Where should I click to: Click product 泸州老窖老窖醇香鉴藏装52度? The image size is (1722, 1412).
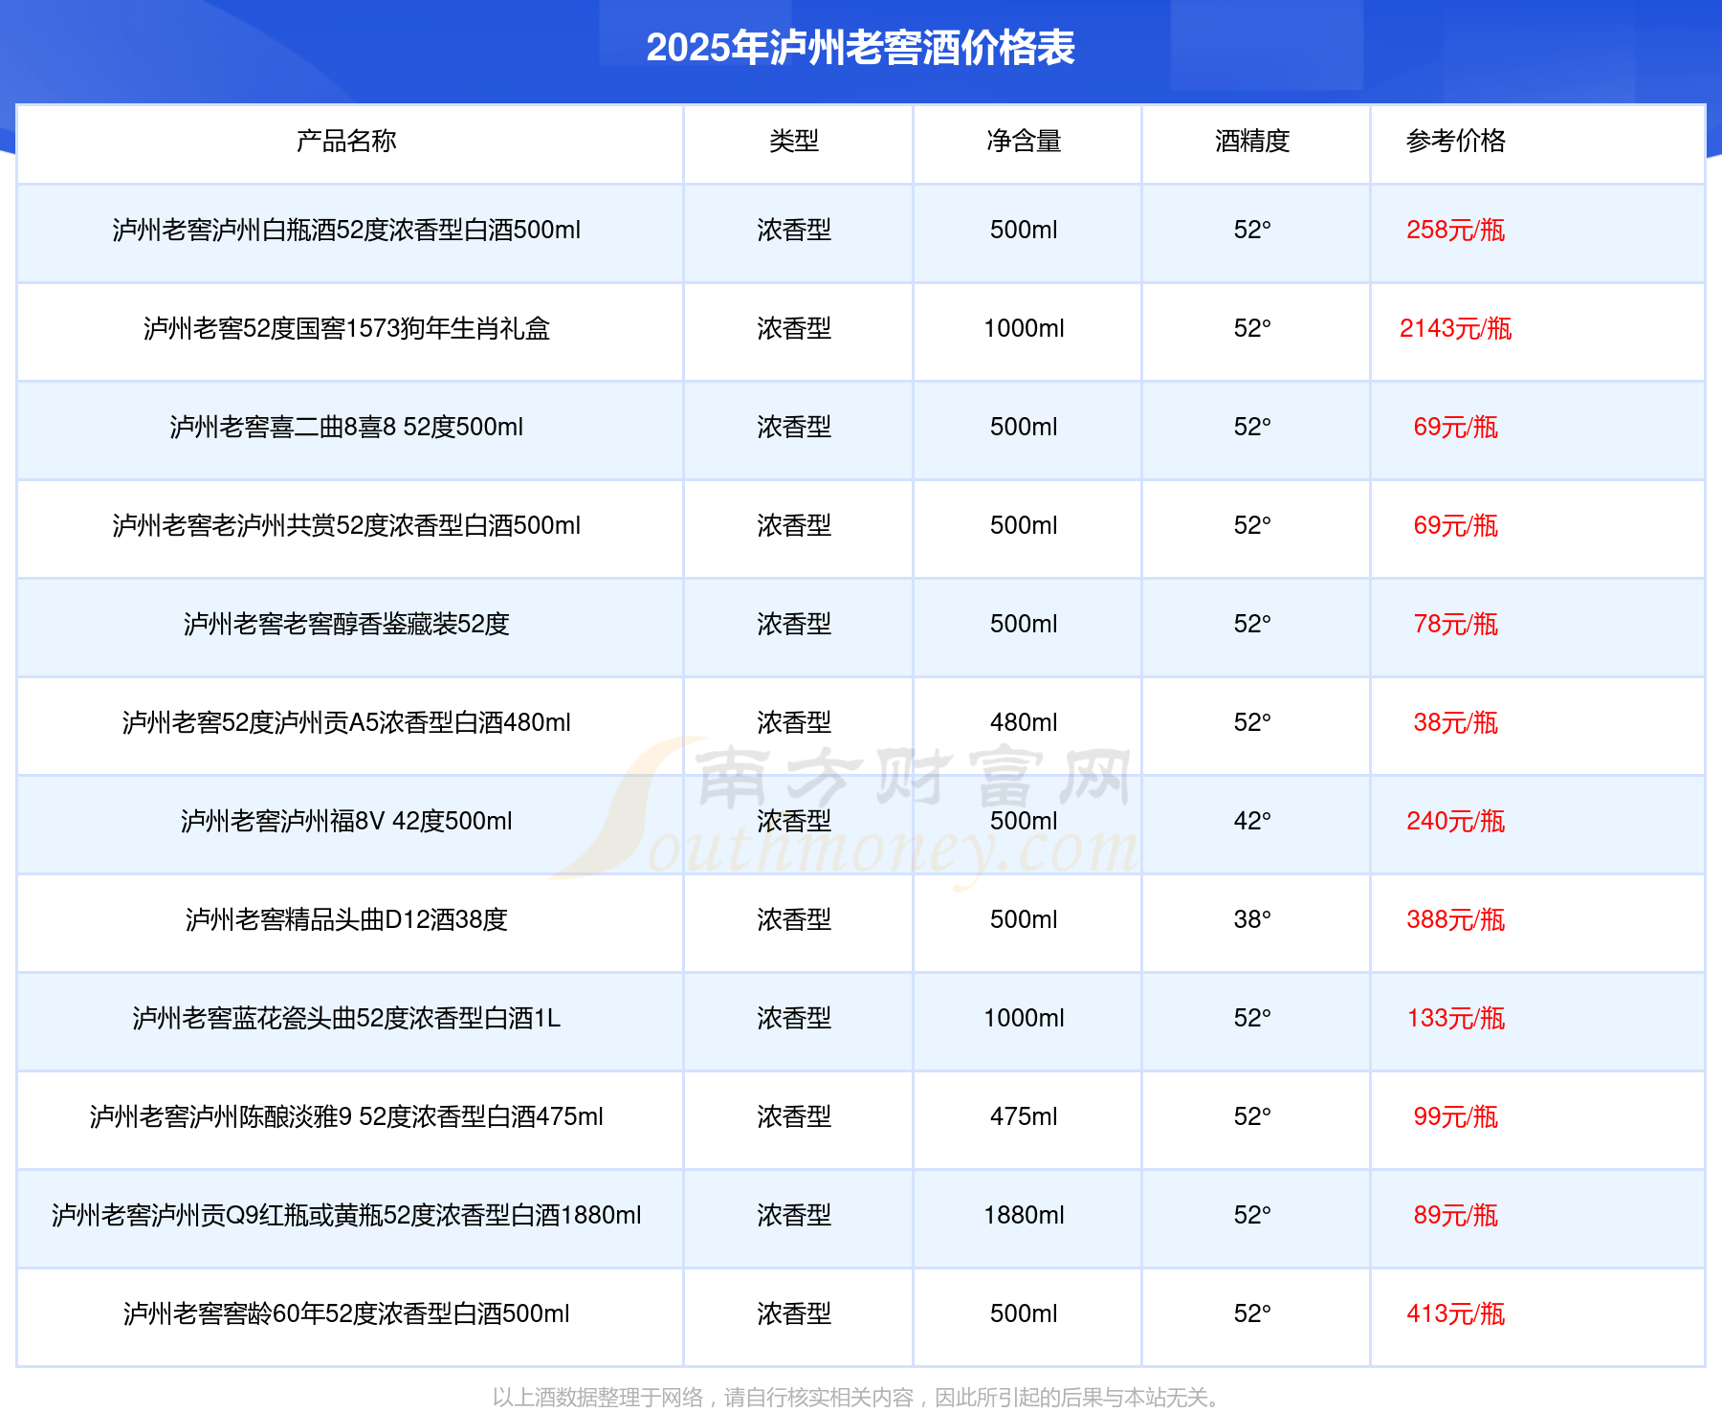pos(346,625)
